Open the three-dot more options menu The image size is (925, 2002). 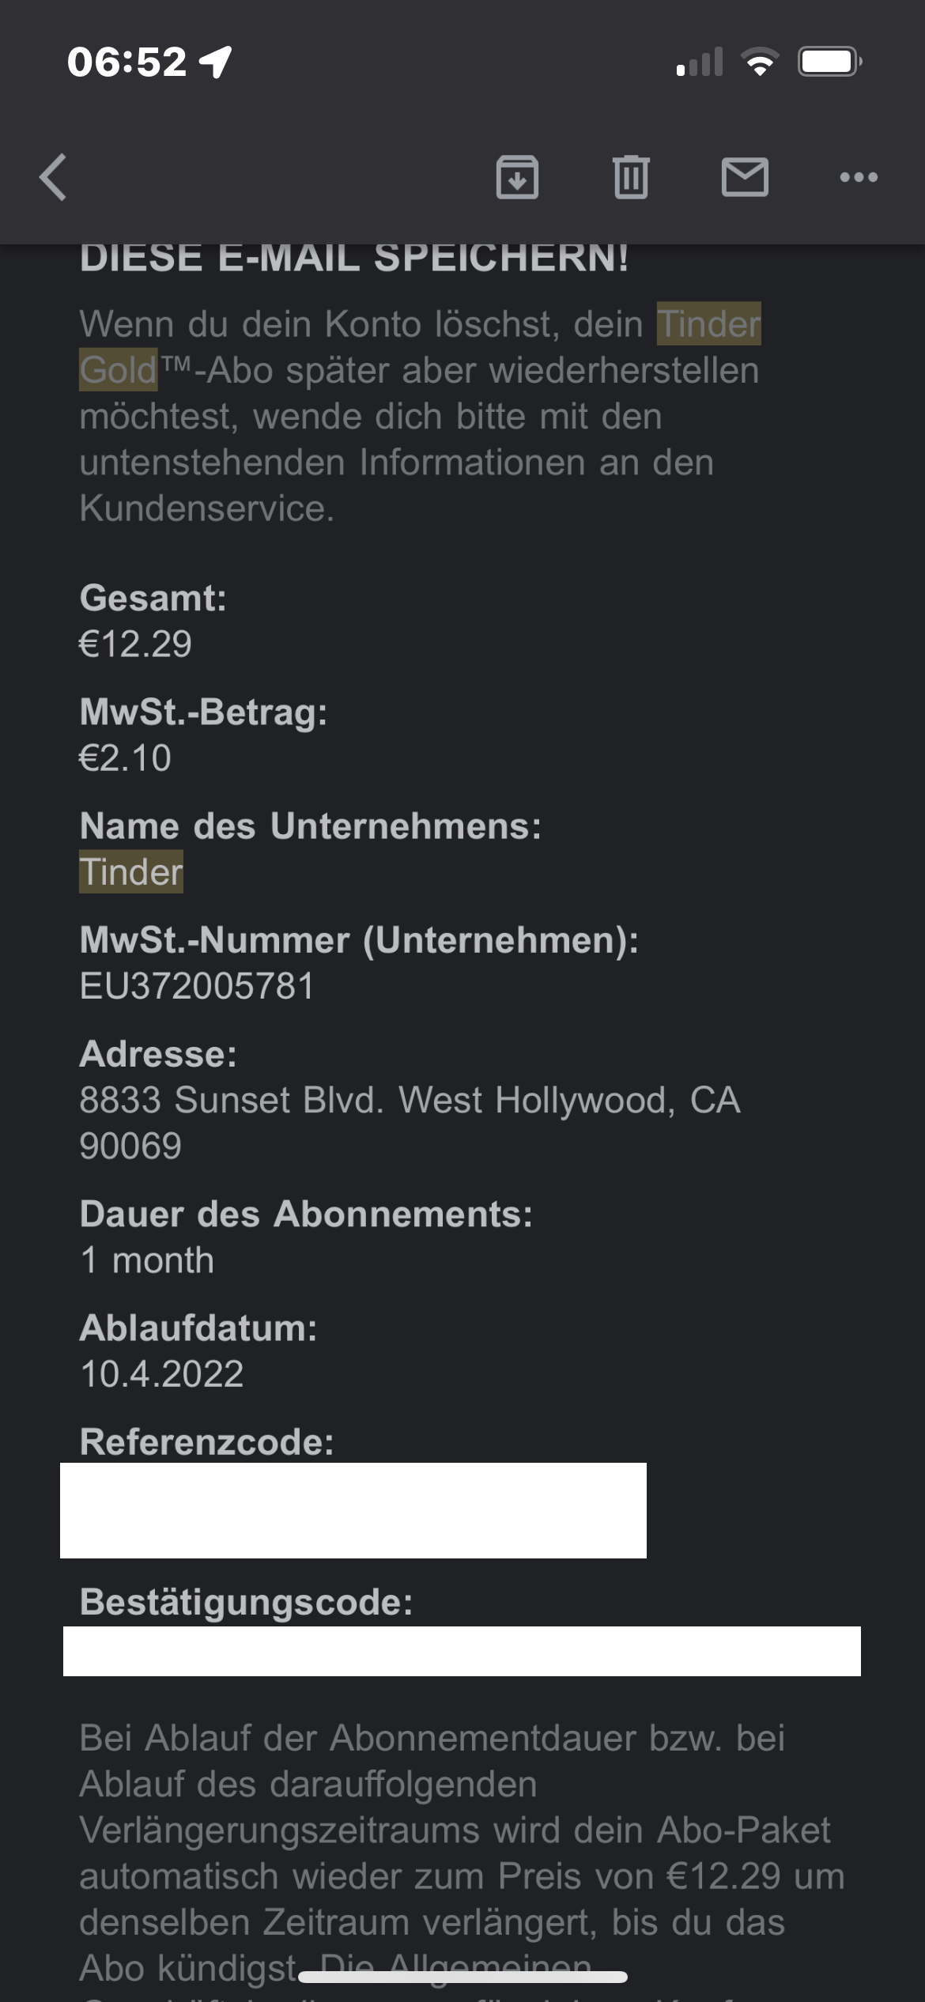click(x=859, y=177)
